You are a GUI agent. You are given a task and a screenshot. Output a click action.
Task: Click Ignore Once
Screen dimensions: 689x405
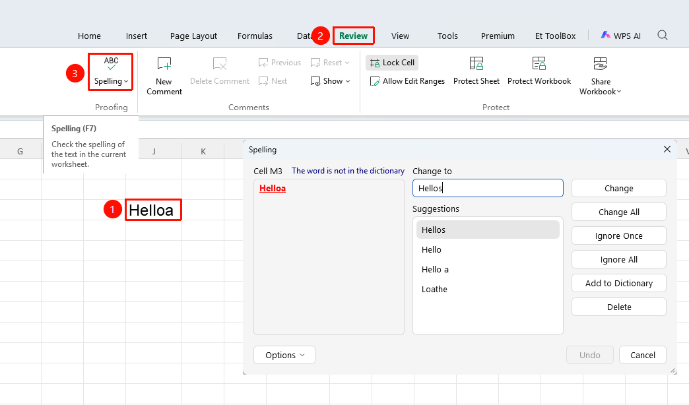point(618,236)
